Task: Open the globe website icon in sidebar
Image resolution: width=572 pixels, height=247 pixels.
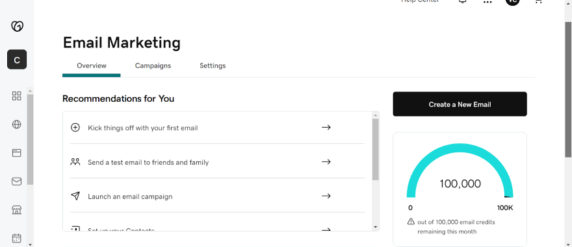Action: (x=17, y=124)
